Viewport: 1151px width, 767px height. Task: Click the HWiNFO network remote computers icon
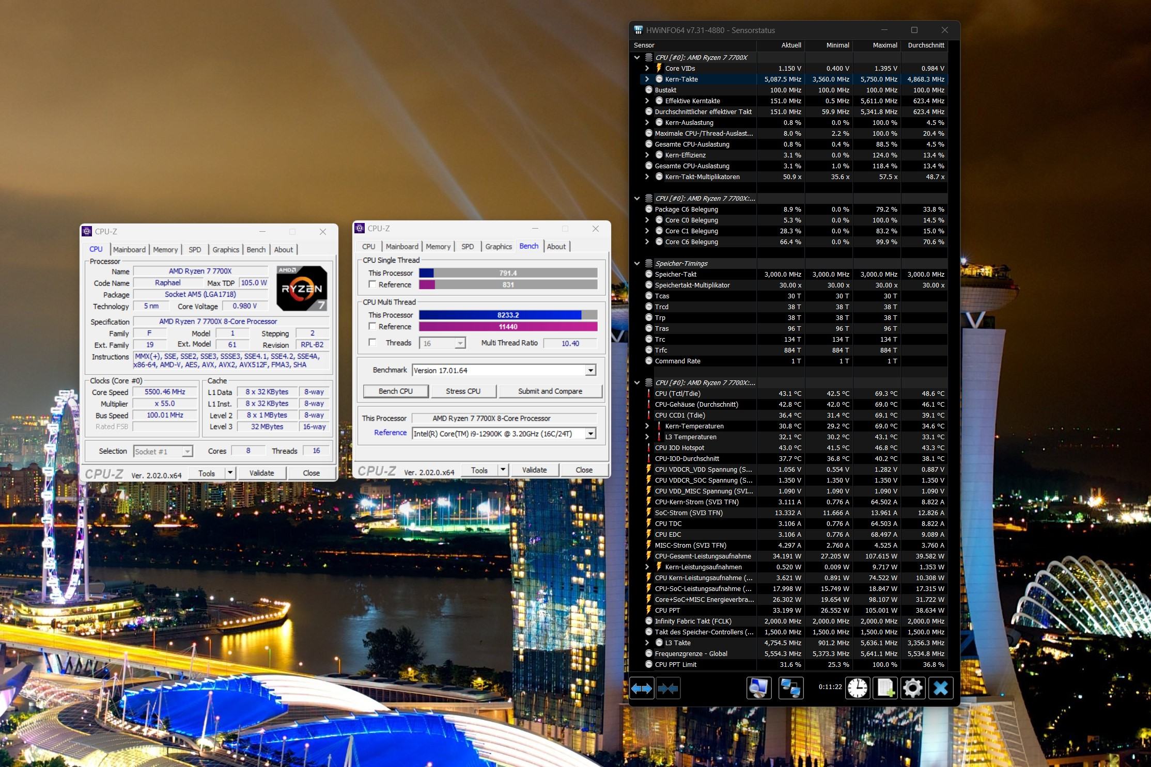(791, 688)
